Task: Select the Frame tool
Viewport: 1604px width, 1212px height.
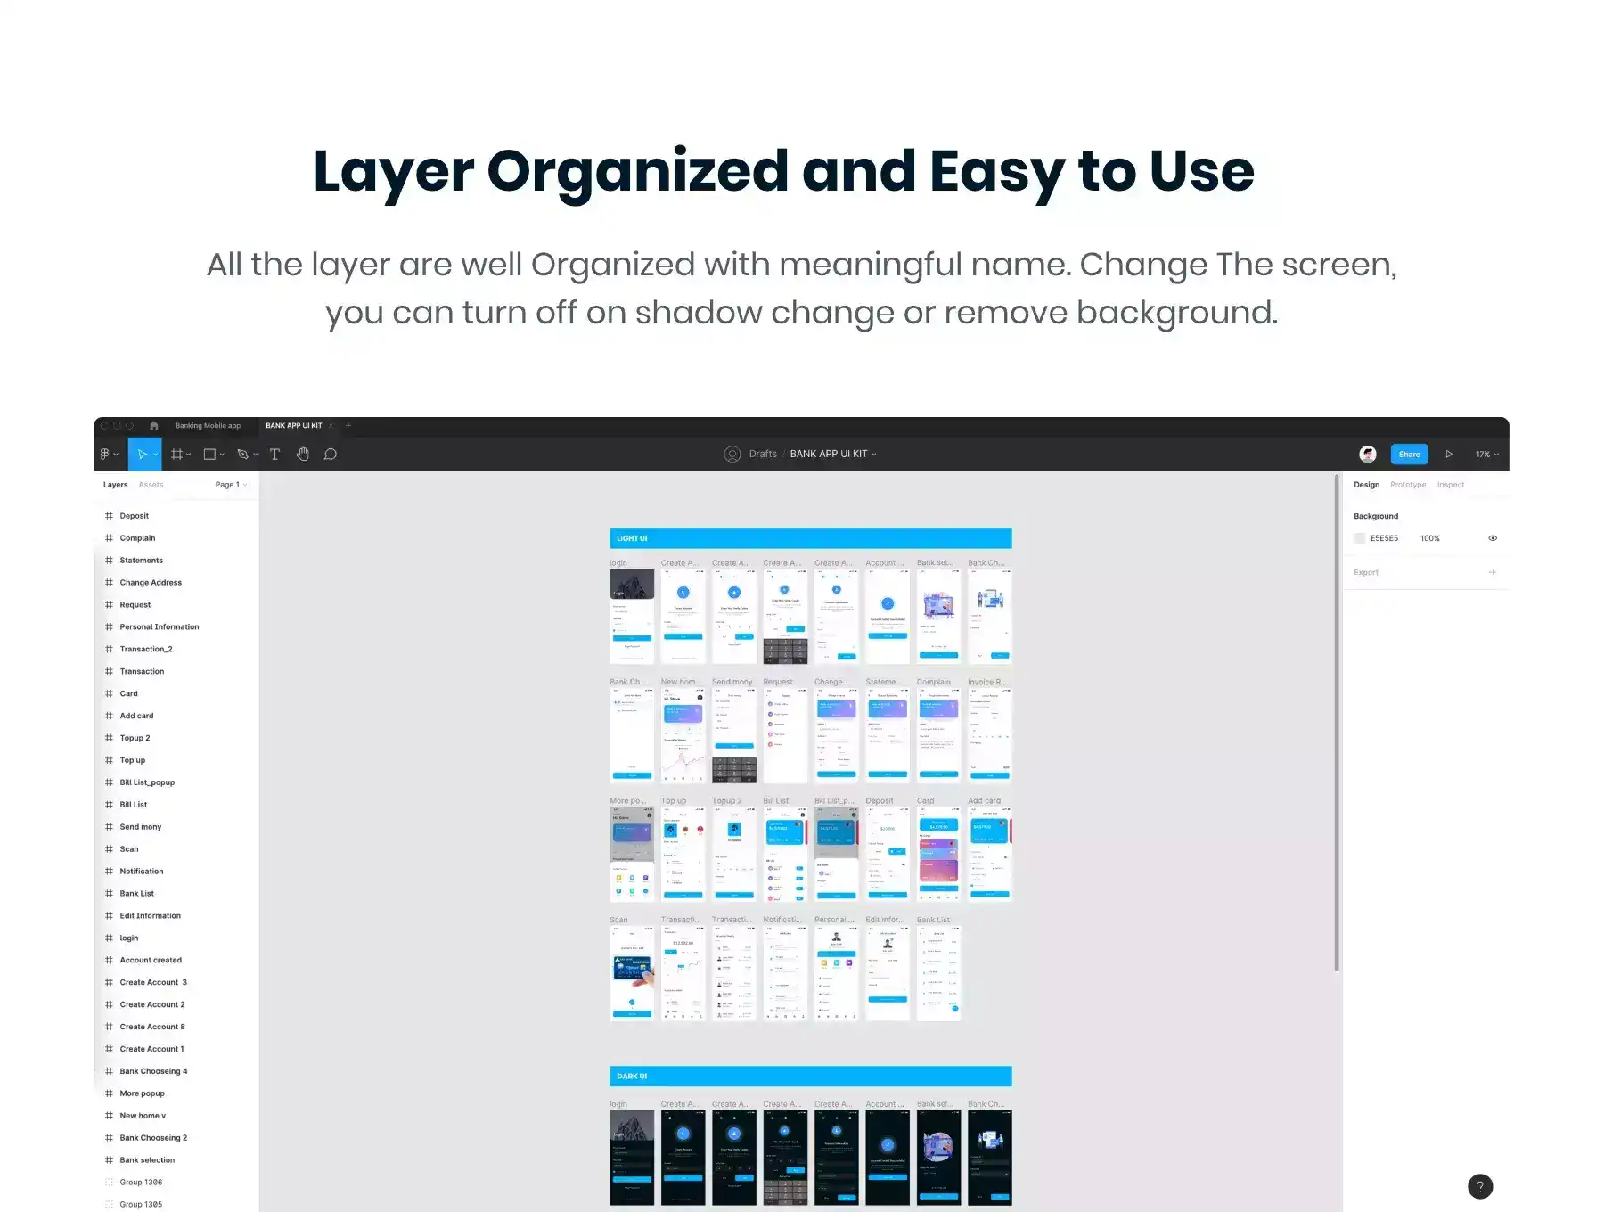Action: point(176,454)
